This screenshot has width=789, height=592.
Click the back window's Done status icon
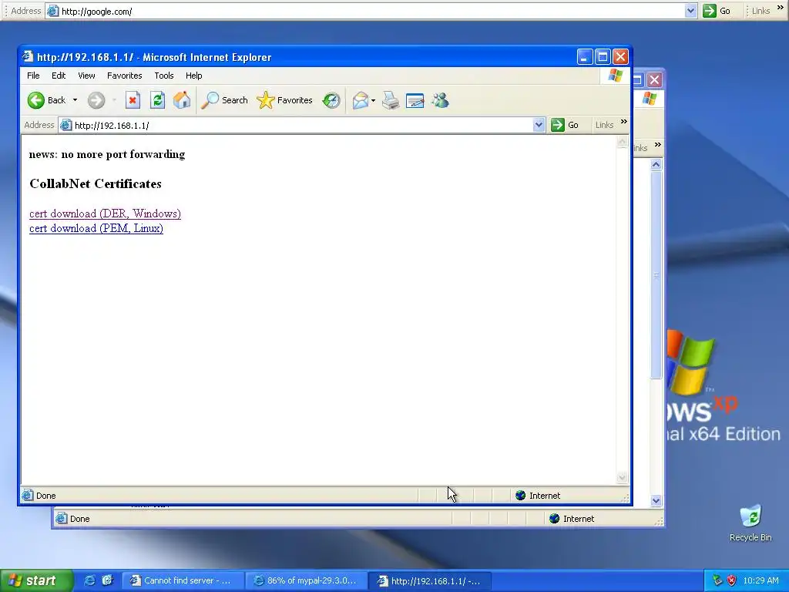62,519
